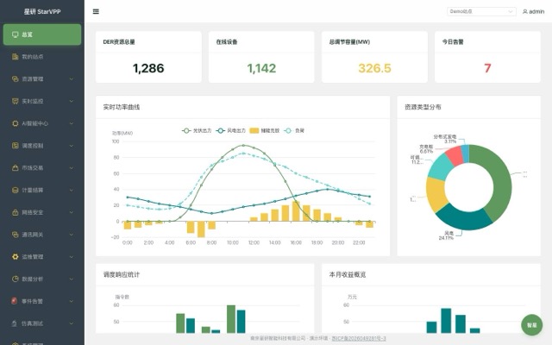Click the 运维管理 gear icon
The image size is (552, 345).
[16, 257]
